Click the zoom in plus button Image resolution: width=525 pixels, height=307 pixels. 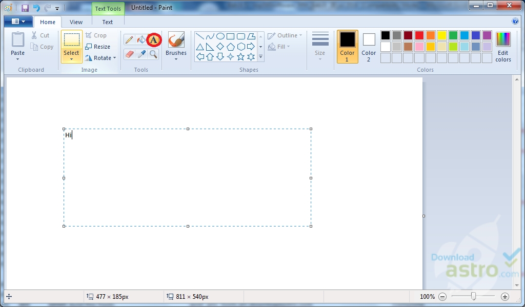tap(505, 297)
